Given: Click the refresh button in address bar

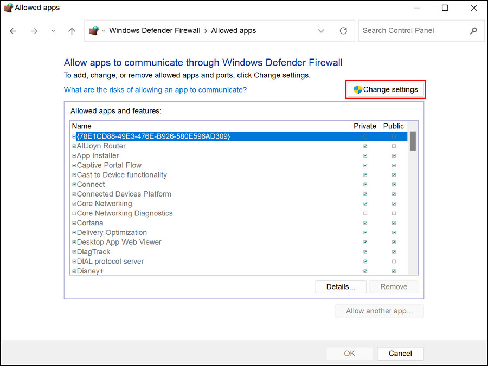Looking at the screenshot, I should [343, 31].
